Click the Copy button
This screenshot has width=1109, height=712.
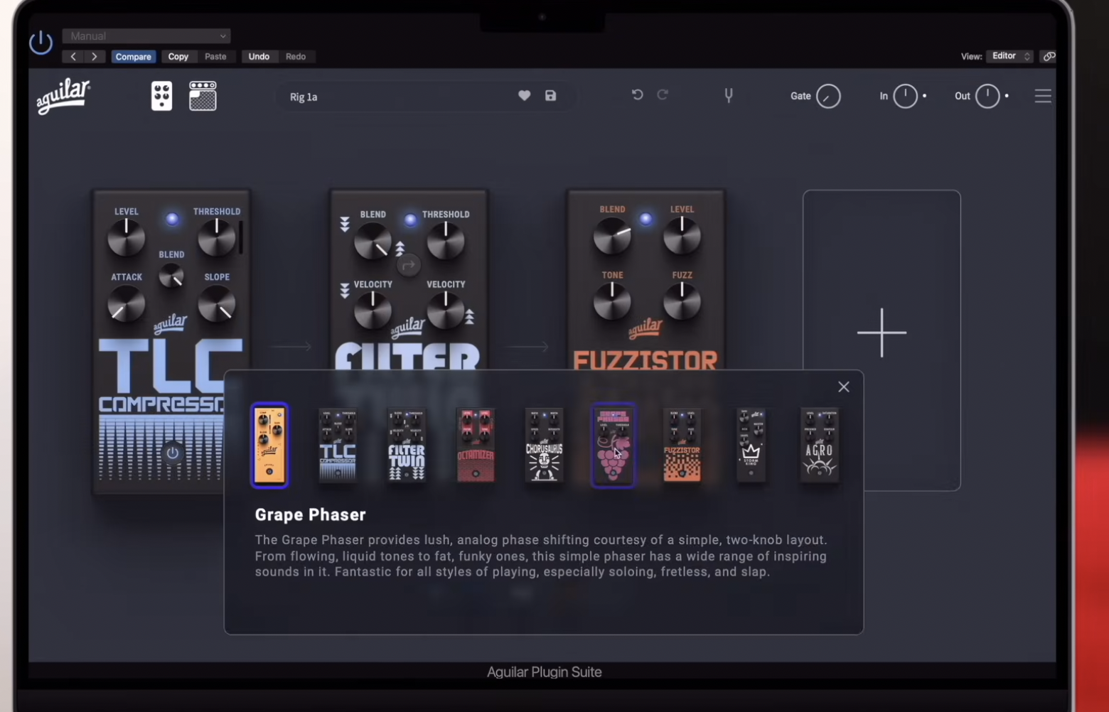(x=178, y=56)
